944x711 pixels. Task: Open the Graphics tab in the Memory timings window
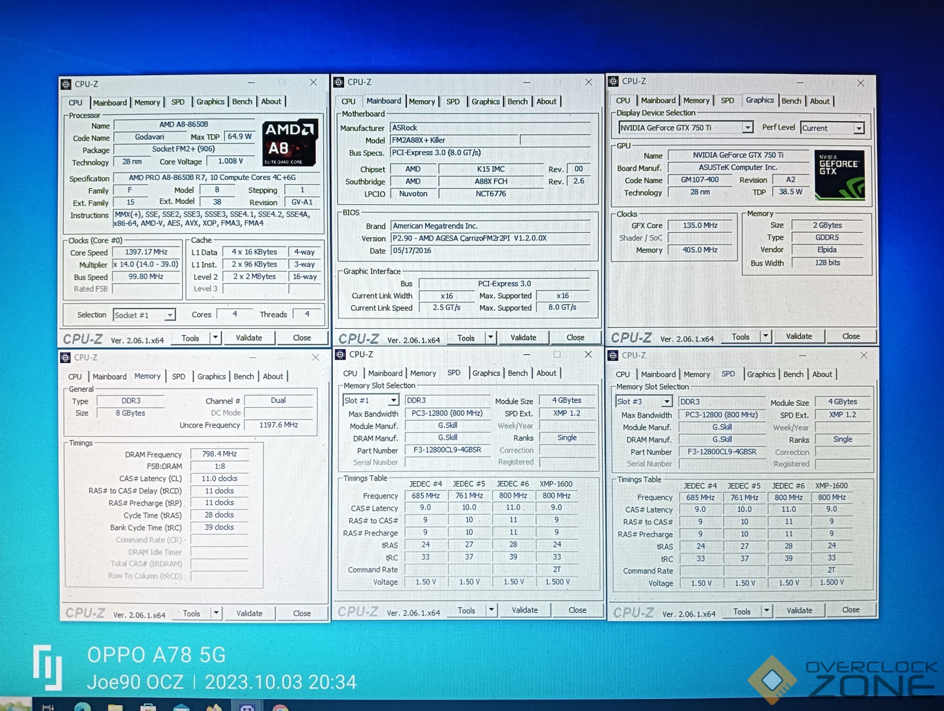point(211,376)
